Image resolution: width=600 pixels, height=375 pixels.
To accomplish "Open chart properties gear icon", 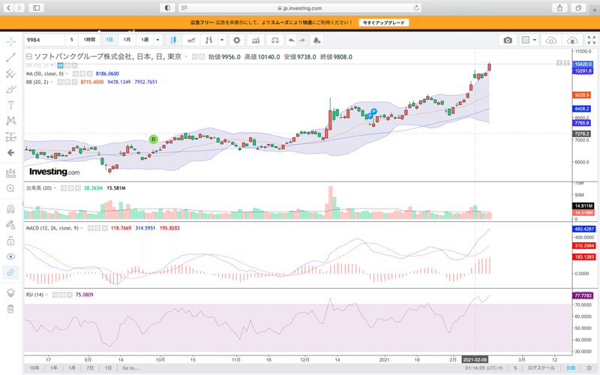I will tap(237, 40).
